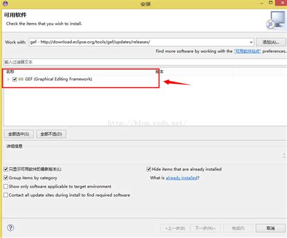Maximize the 安装 dialog window
This screenshot has width=287, height=238.
click(271, 2)
